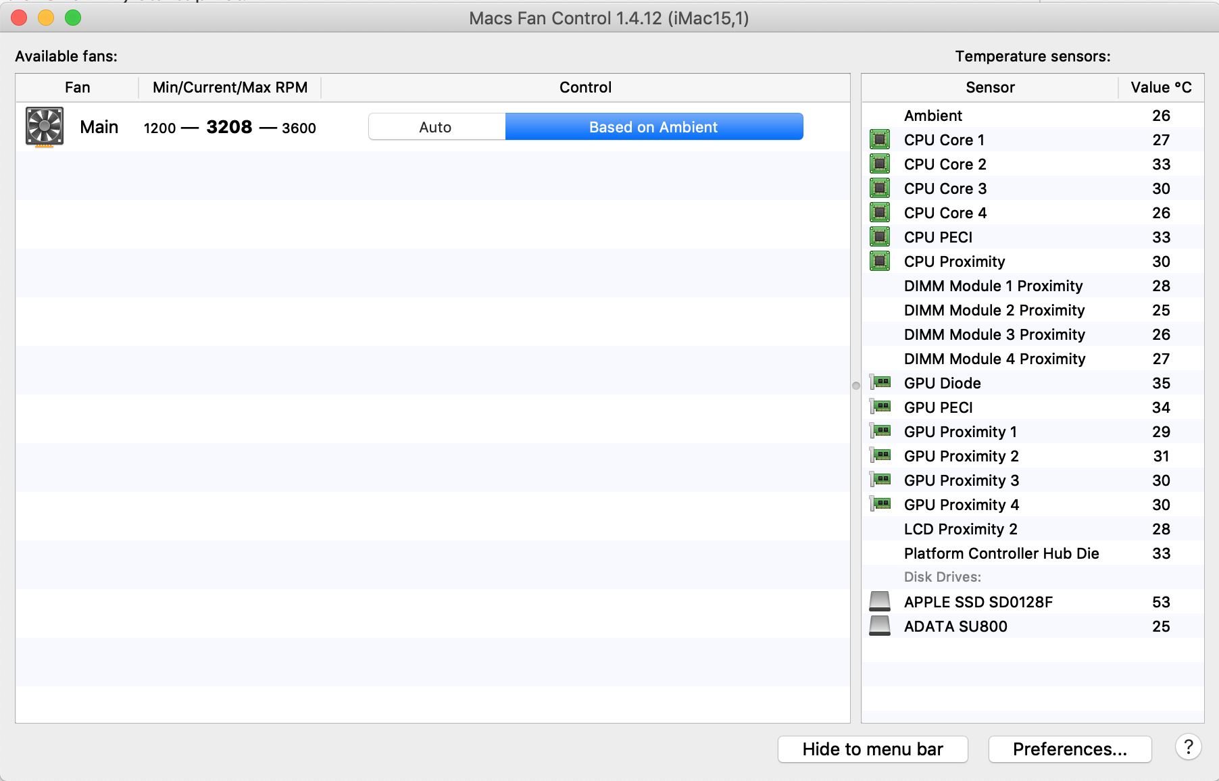Select the CPU Core 2 sensor label
The image size is (1219, 781).
point(945,164)
